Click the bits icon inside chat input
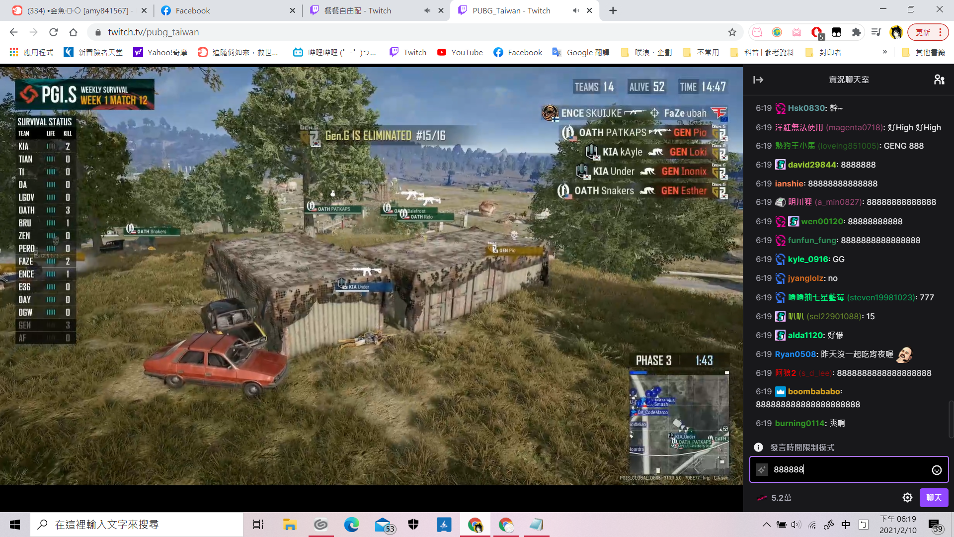 [762, 469]
